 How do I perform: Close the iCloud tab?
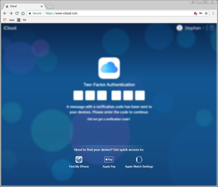[x=41, y=6]
